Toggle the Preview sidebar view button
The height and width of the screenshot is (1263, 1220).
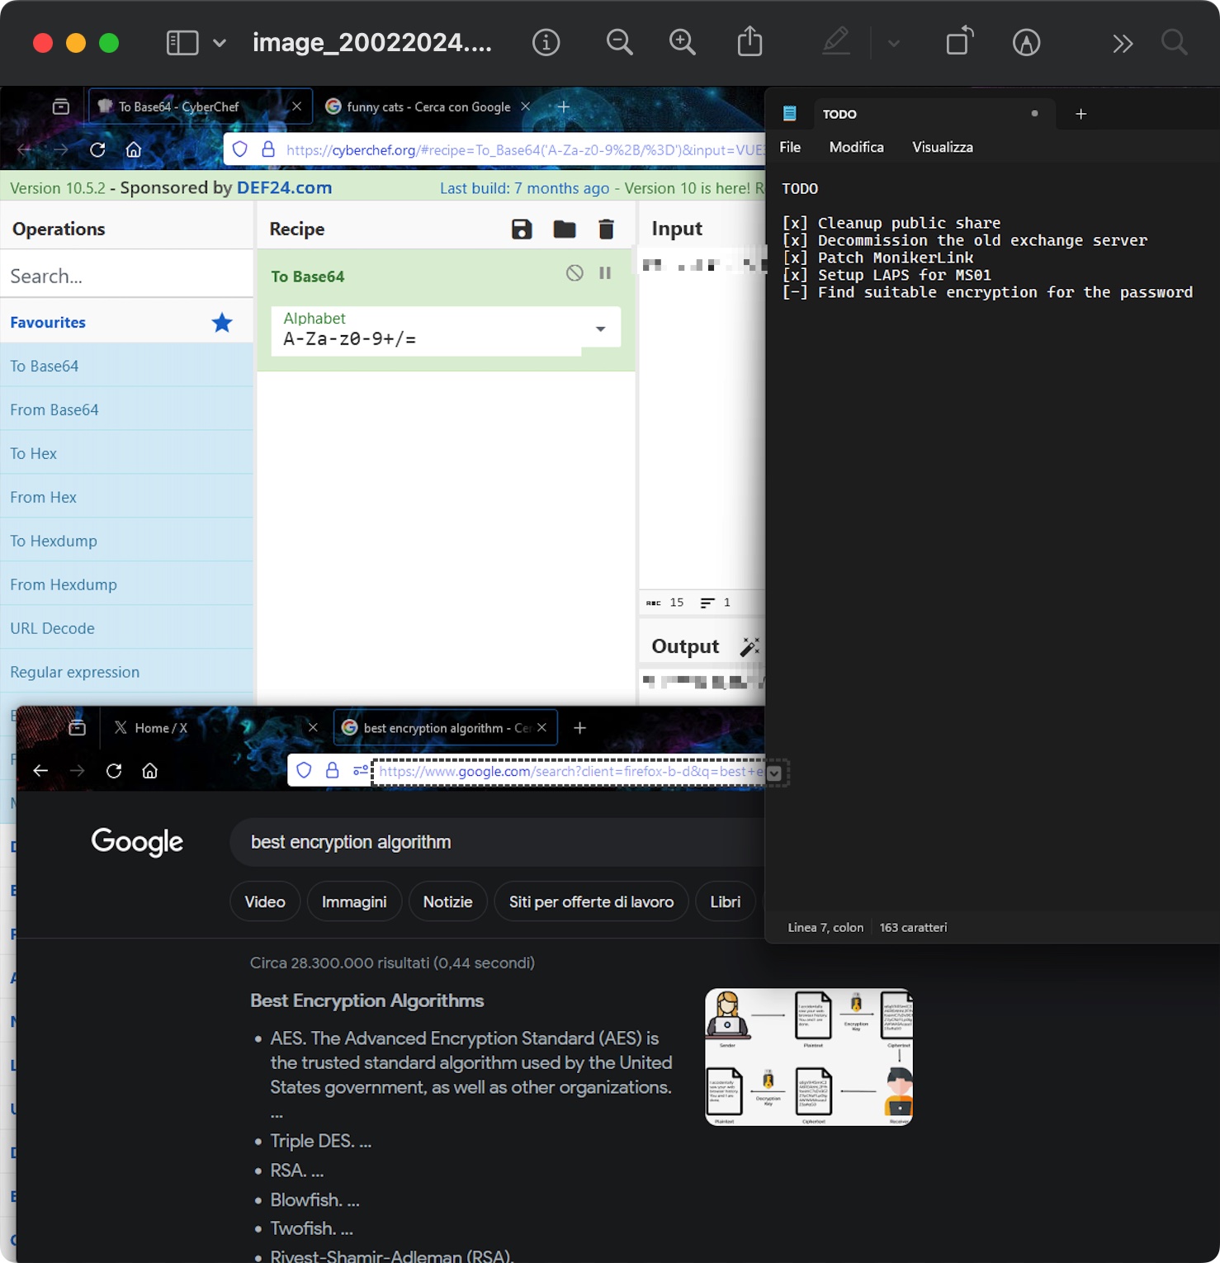182,43
